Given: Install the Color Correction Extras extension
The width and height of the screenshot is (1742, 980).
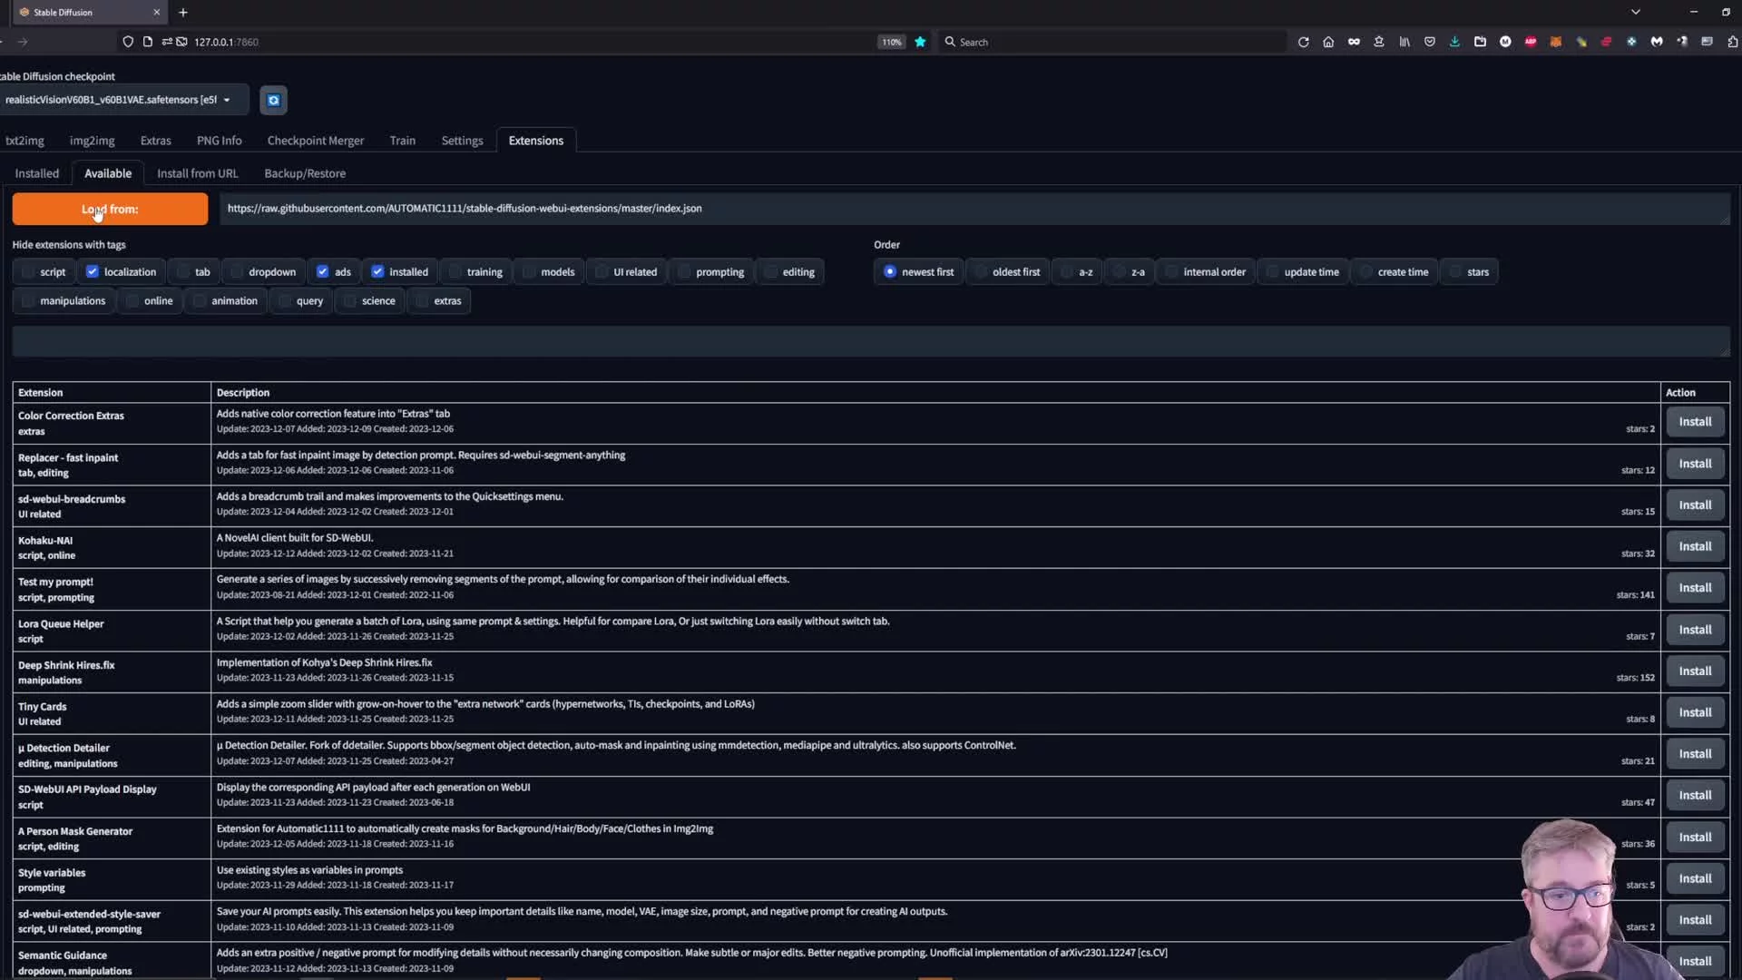Looking at the screenshot, I should tap(1694, 422).
